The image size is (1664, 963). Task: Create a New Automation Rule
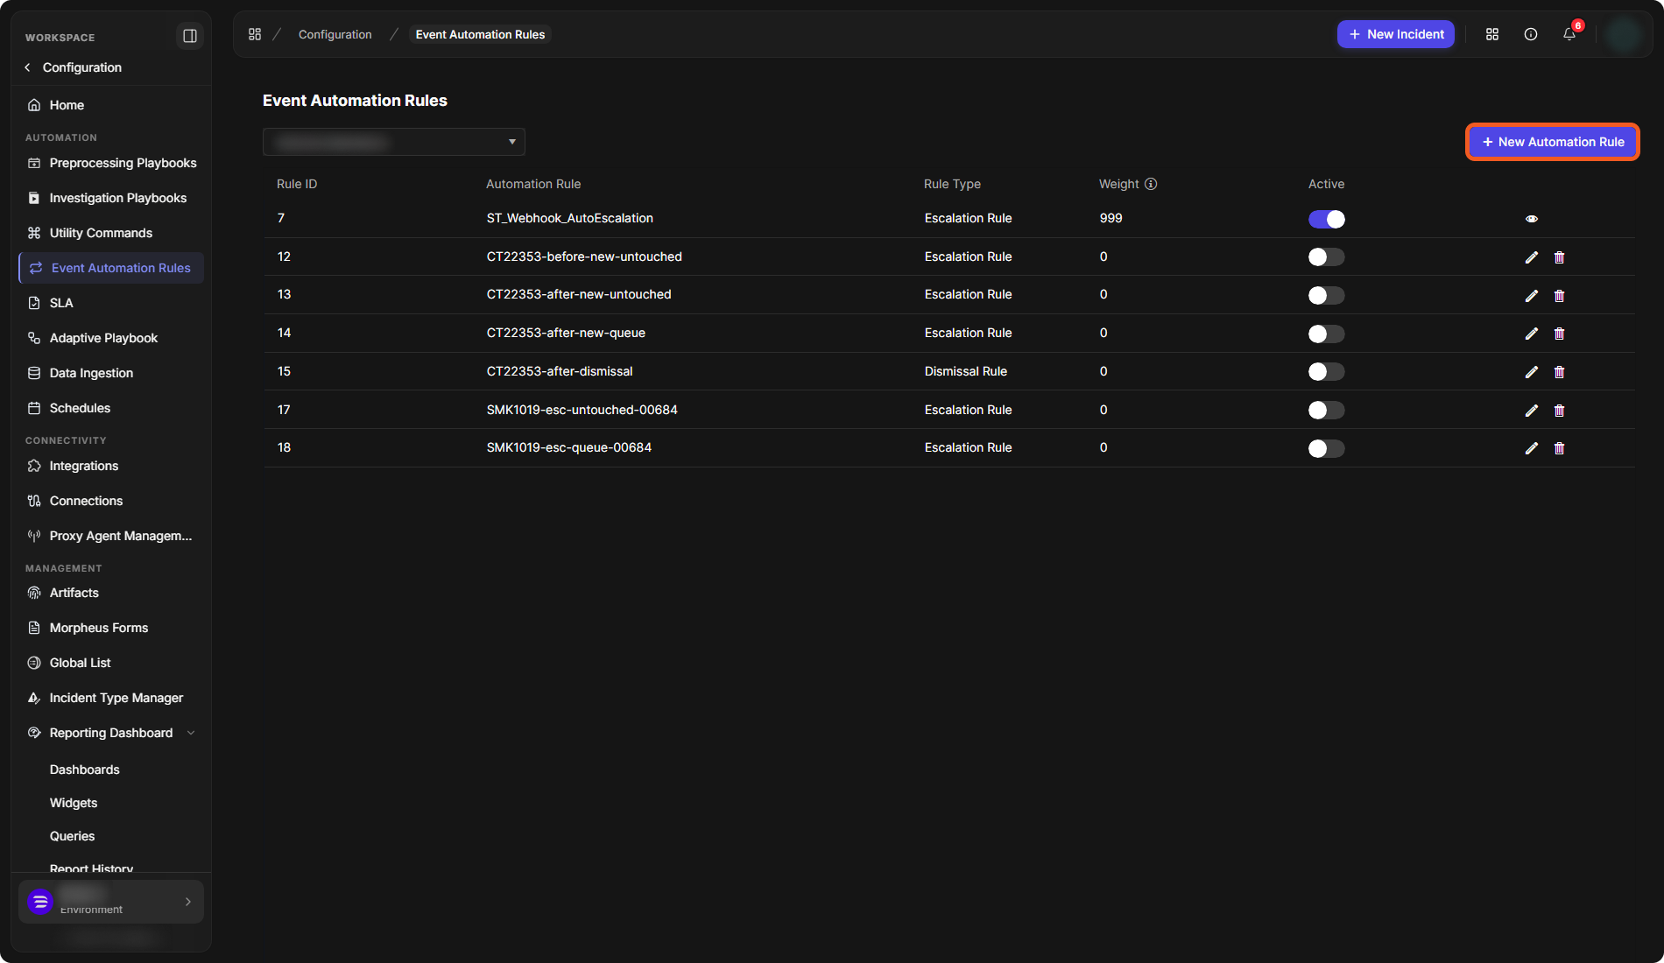point(1553,142)
